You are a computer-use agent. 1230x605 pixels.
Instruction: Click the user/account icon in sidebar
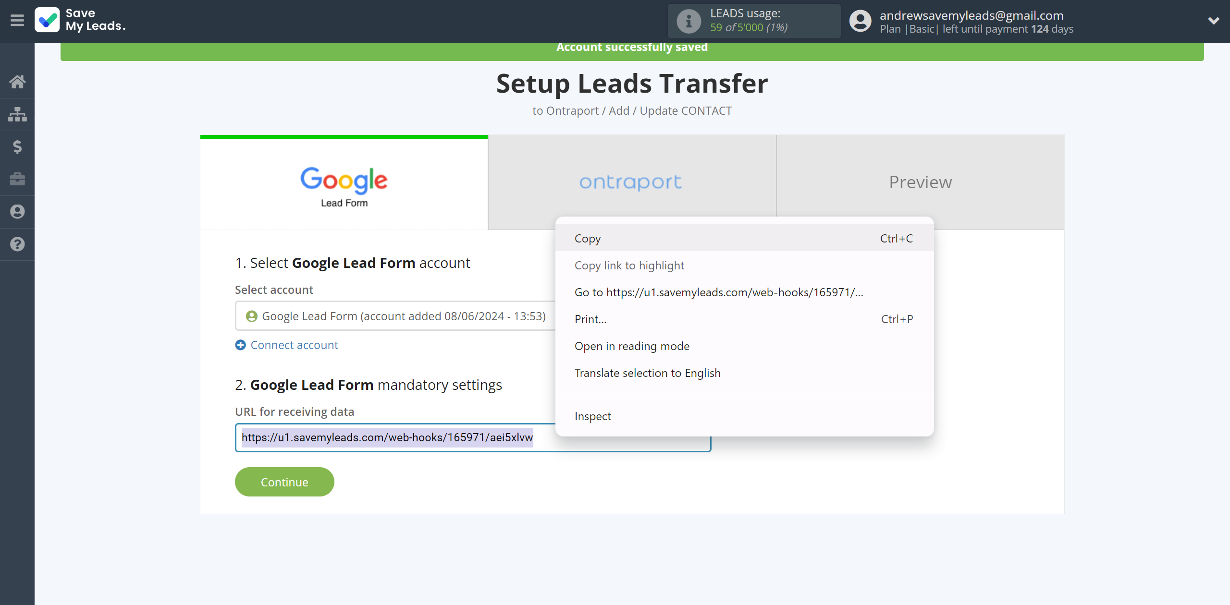[x=17, y=212]
